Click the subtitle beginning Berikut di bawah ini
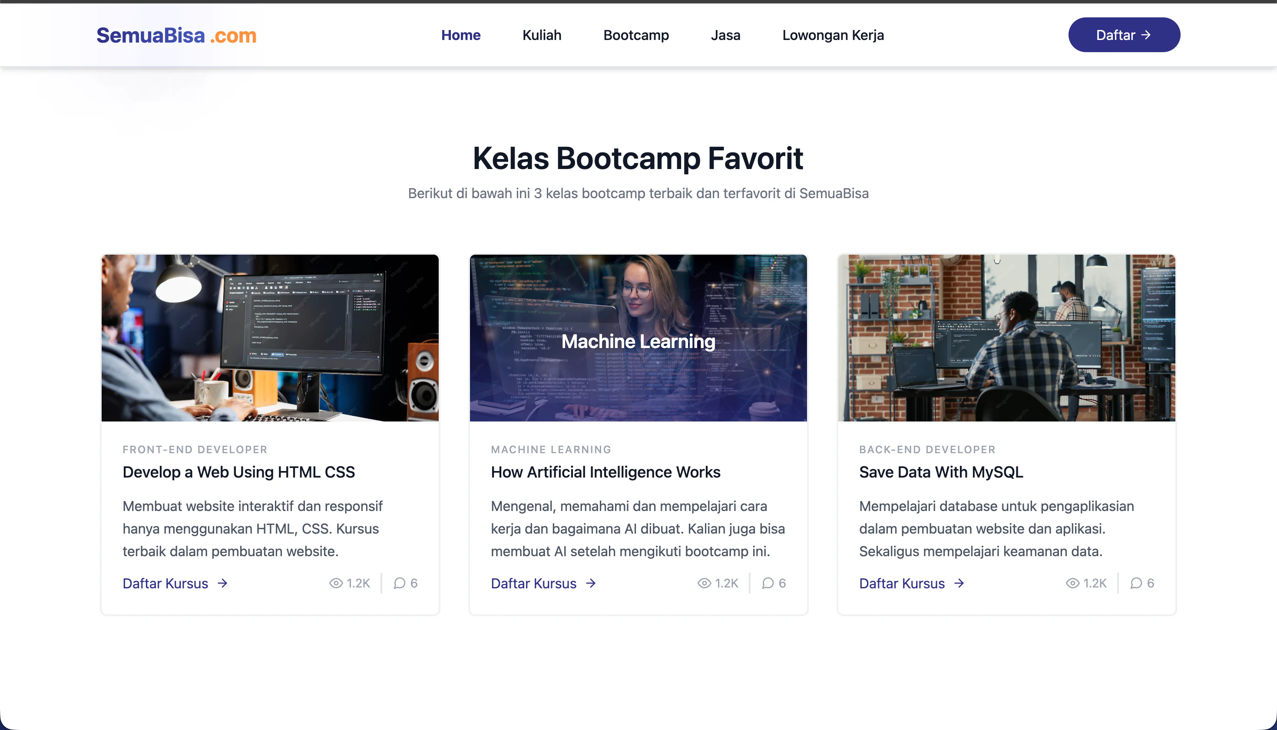The height and width of the screenshot is (730, 1277). click(x=638, y=193)
